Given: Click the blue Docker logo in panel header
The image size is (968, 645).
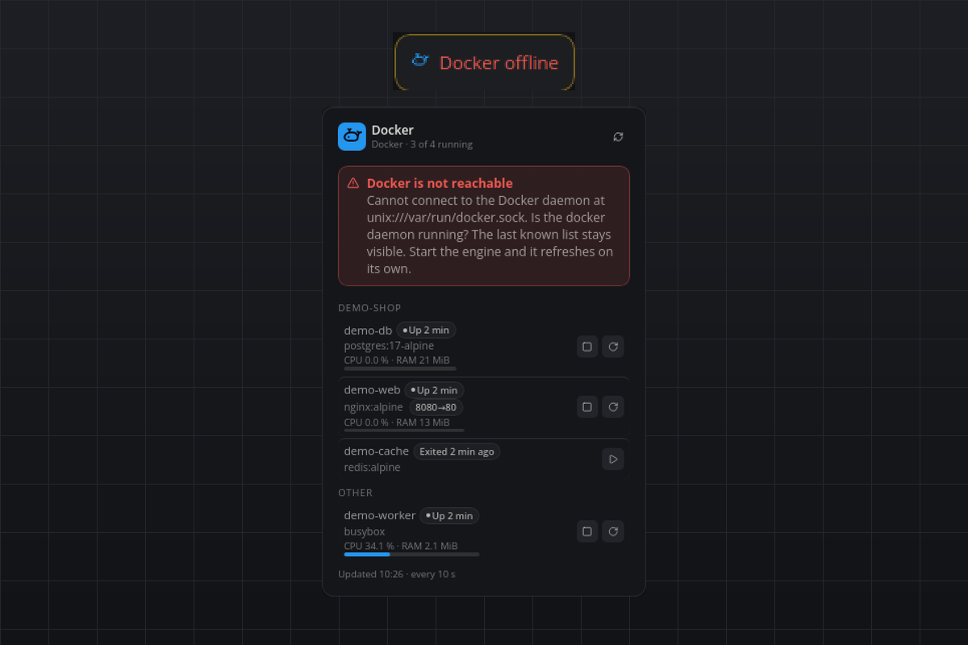Looking at the screenshot, I should click(352, 136).
